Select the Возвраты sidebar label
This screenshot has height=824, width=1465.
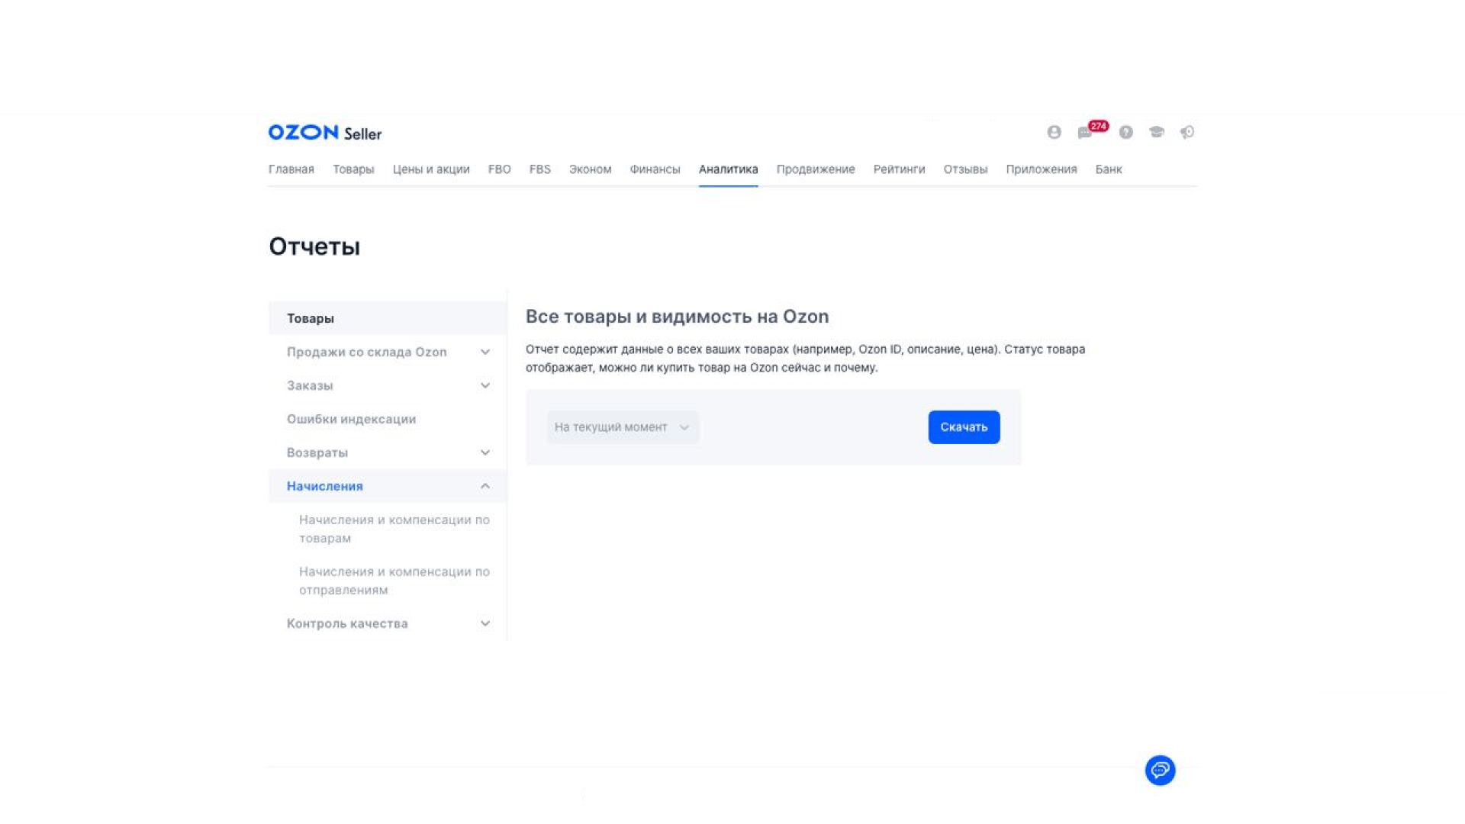[x=317, y=452]
